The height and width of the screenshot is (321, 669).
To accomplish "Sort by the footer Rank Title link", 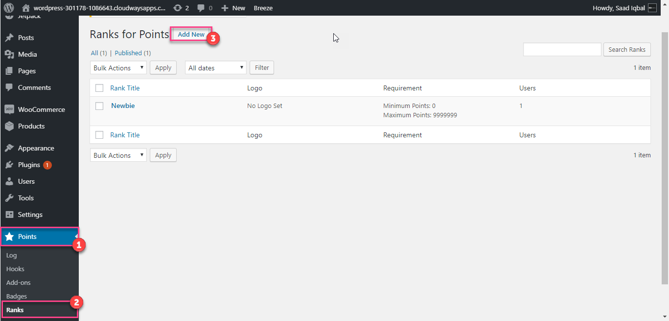I will [125, 135].
